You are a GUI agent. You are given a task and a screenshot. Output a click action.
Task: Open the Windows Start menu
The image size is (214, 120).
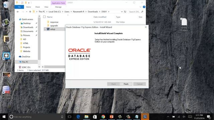pos(4,117)
